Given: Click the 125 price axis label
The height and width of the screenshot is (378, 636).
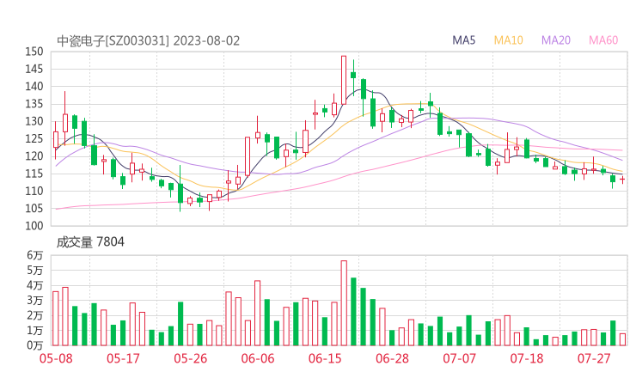Looking at the screenshot, I should (34, 138).
